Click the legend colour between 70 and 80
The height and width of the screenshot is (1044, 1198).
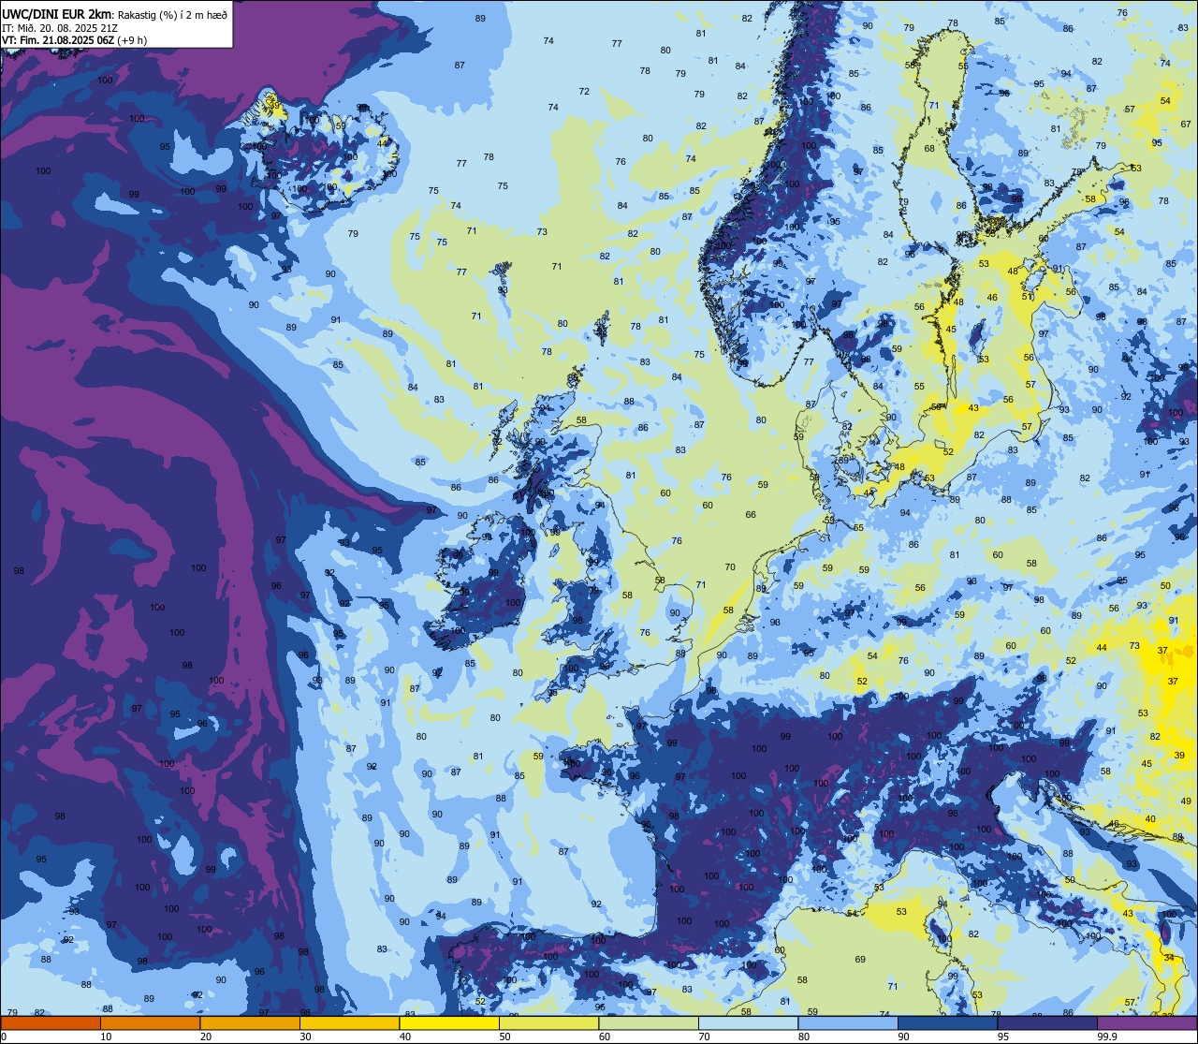click(x=748, y=1023)
